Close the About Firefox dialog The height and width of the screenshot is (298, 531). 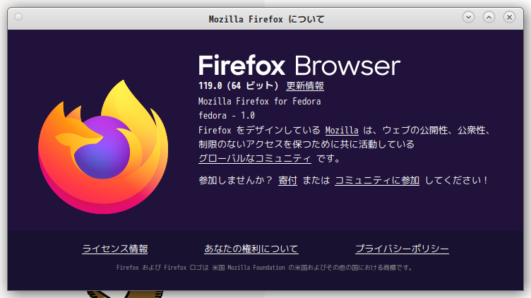509,17
